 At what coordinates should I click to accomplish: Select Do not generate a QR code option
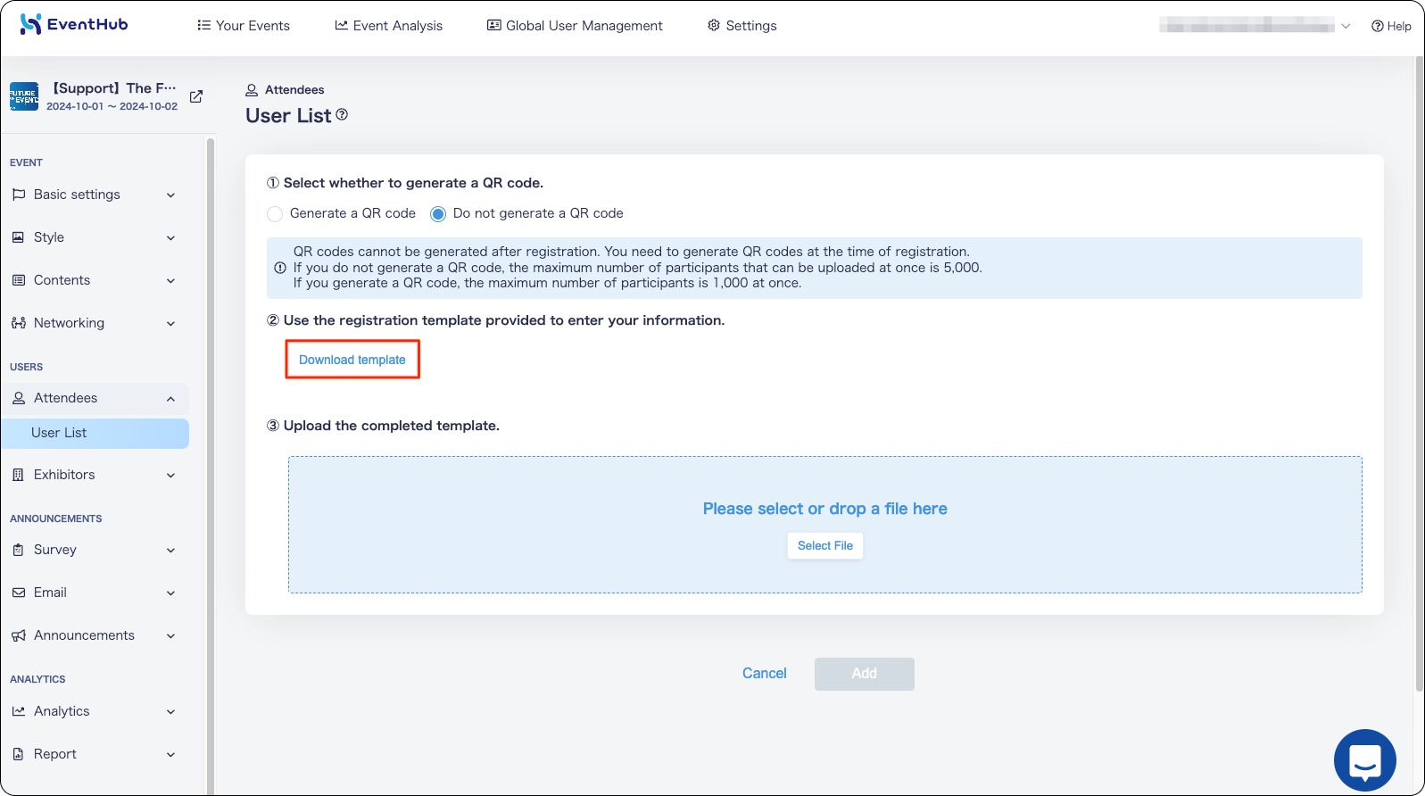tap(438, 214)
